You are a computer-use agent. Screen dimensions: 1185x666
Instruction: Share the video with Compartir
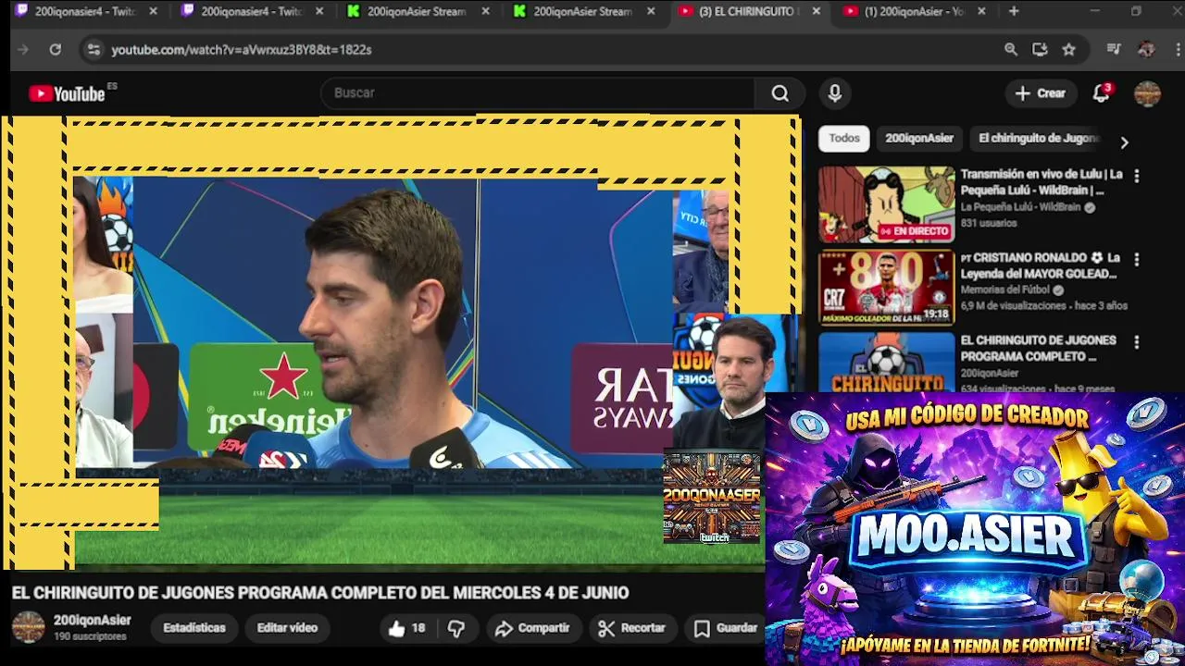pyautogui.click(x=532, y=628)
